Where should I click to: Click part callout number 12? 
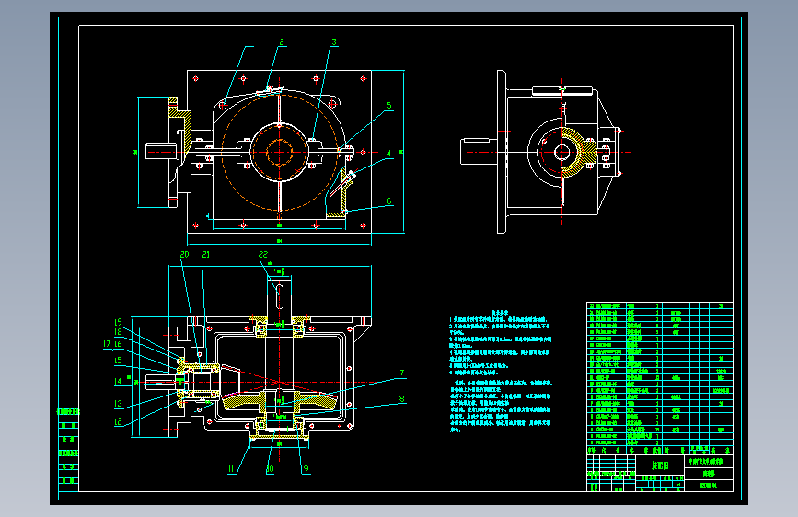118,422
